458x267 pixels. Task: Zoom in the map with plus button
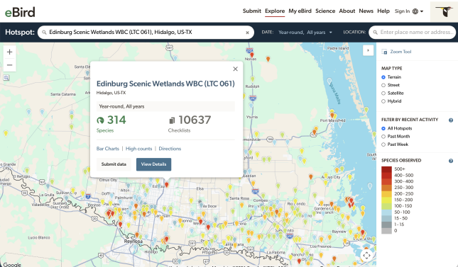point(10,52)
